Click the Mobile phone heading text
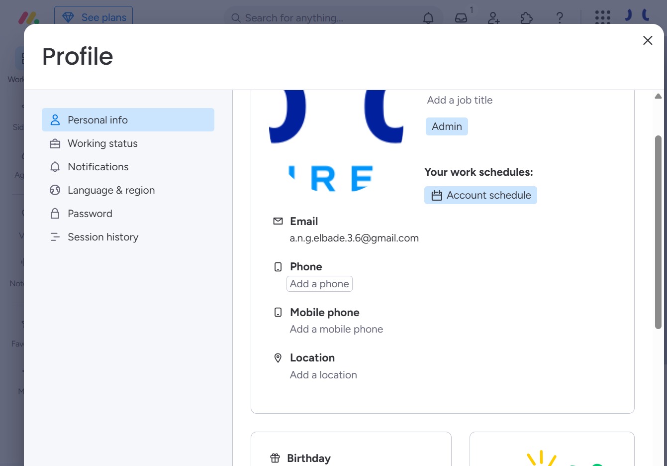 point(325,312)
